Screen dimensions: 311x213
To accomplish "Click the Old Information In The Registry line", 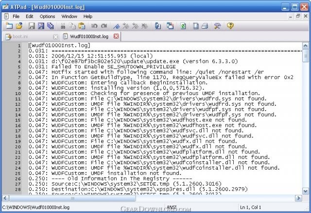I will 110,178.
